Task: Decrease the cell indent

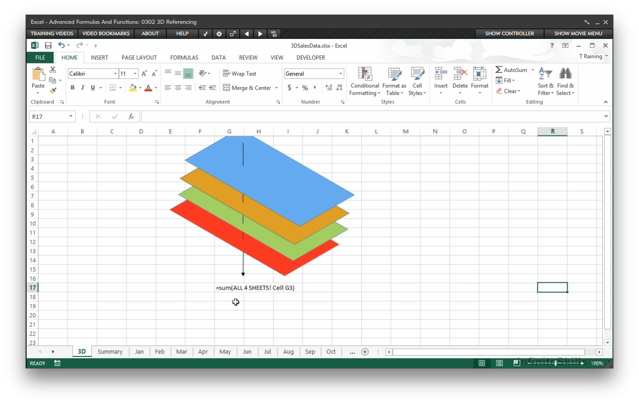Action: tap(203, 88)
